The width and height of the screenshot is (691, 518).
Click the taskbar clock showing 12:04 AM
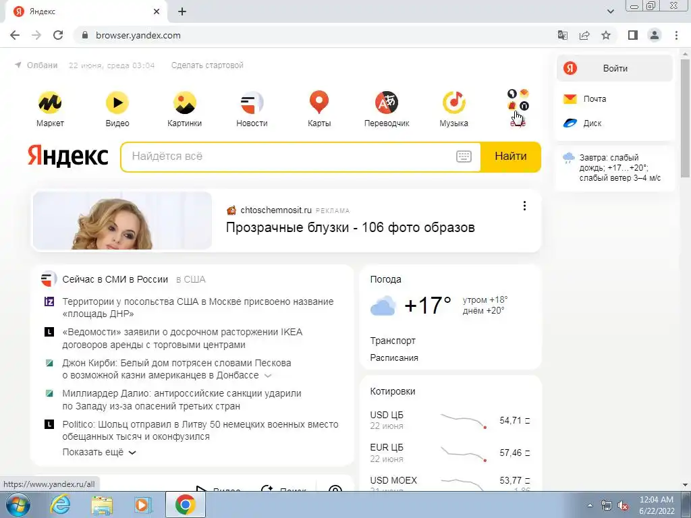657,505
